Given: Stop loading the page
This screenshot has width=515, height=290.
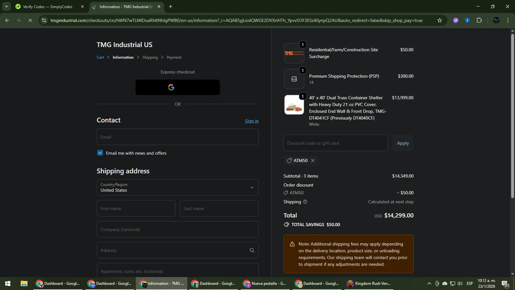Looking at the screenshot, I should tap(30, 20).
